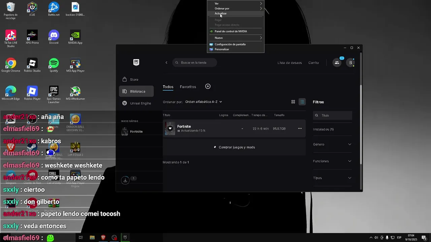Viewport: 431px width, 242px height.
Task: Open Configuración de pantalla menu entry
Action: tap(235, 44)
